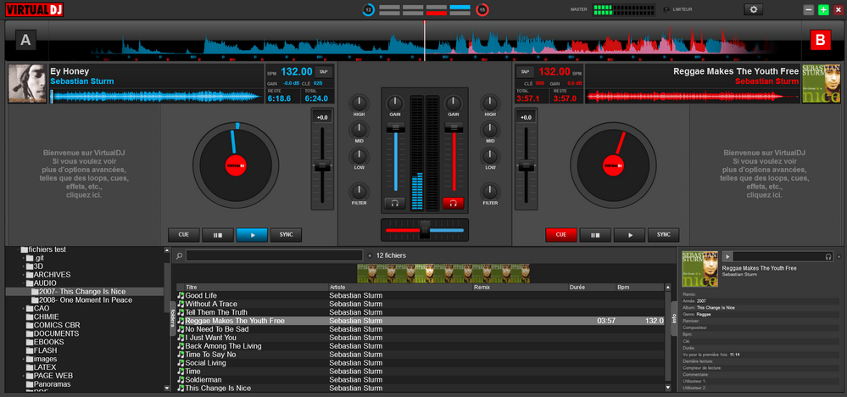Click the left deck HIGH equalizer knob

[359, 102]
